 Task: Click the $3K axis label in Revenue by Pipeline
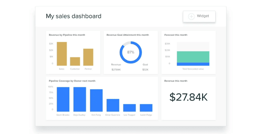51,44
